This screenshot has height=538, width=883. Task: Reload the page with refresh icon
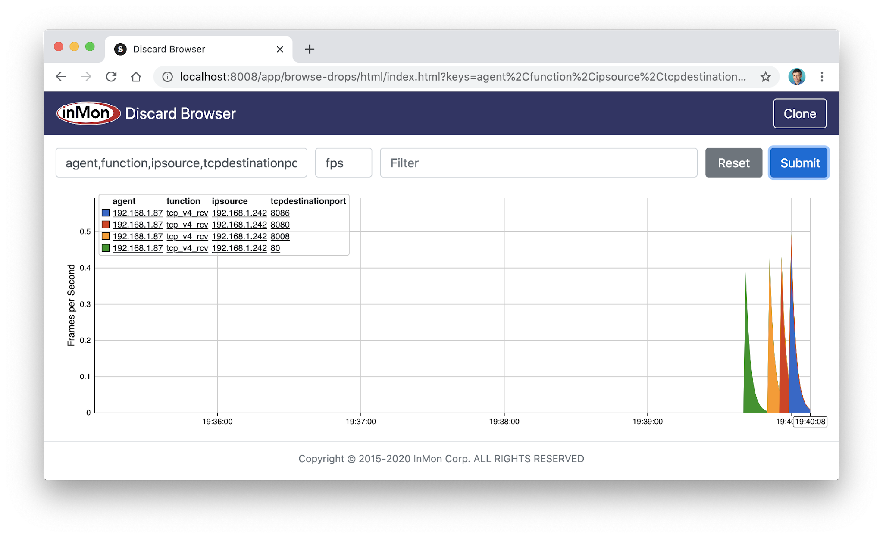[111, 77]
